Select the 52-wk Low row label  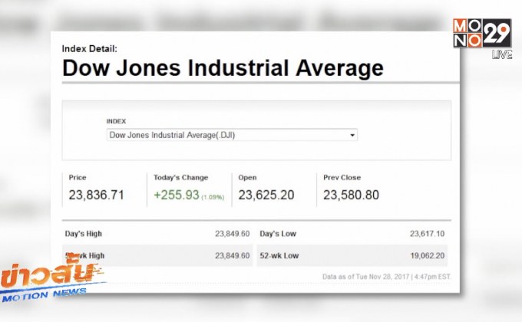[279, 255]
